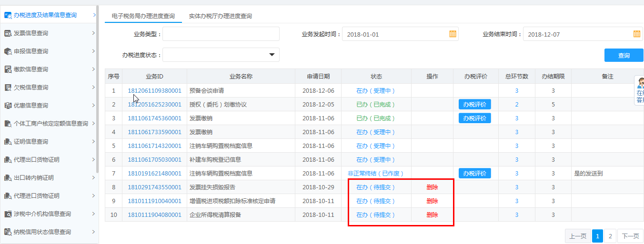Select the 电子税务局办理进度查询 tab
The width and height of the screenshot is (644, 244).
[143, 16]
